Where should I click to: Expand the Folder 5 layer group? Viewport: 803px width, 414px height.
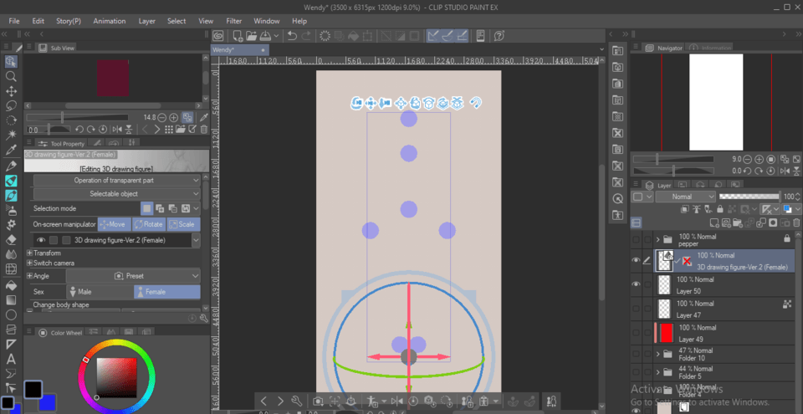tap(657, 371)
